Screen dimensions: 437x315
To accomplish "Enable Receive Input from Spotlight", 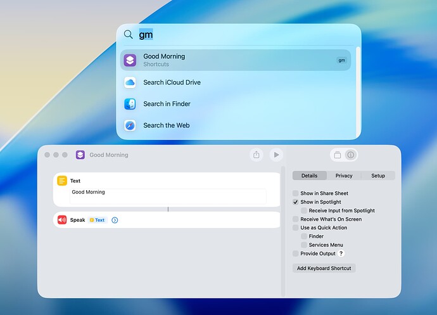I will (x=304, y=210).
